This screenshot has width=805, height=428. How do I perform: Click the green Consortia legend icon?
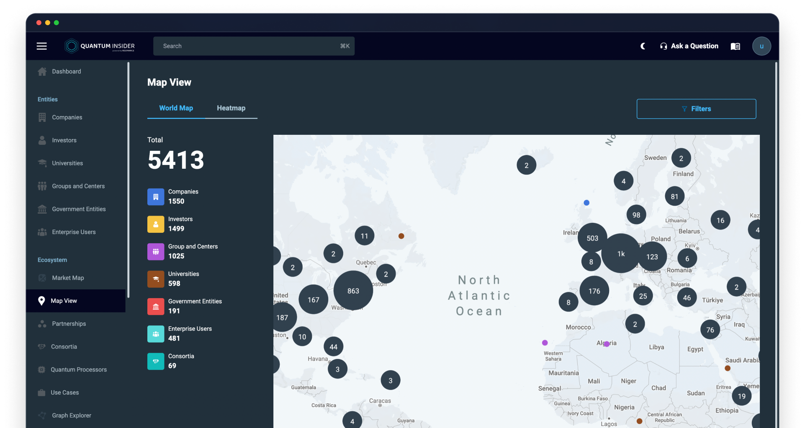tap(156, 361)
